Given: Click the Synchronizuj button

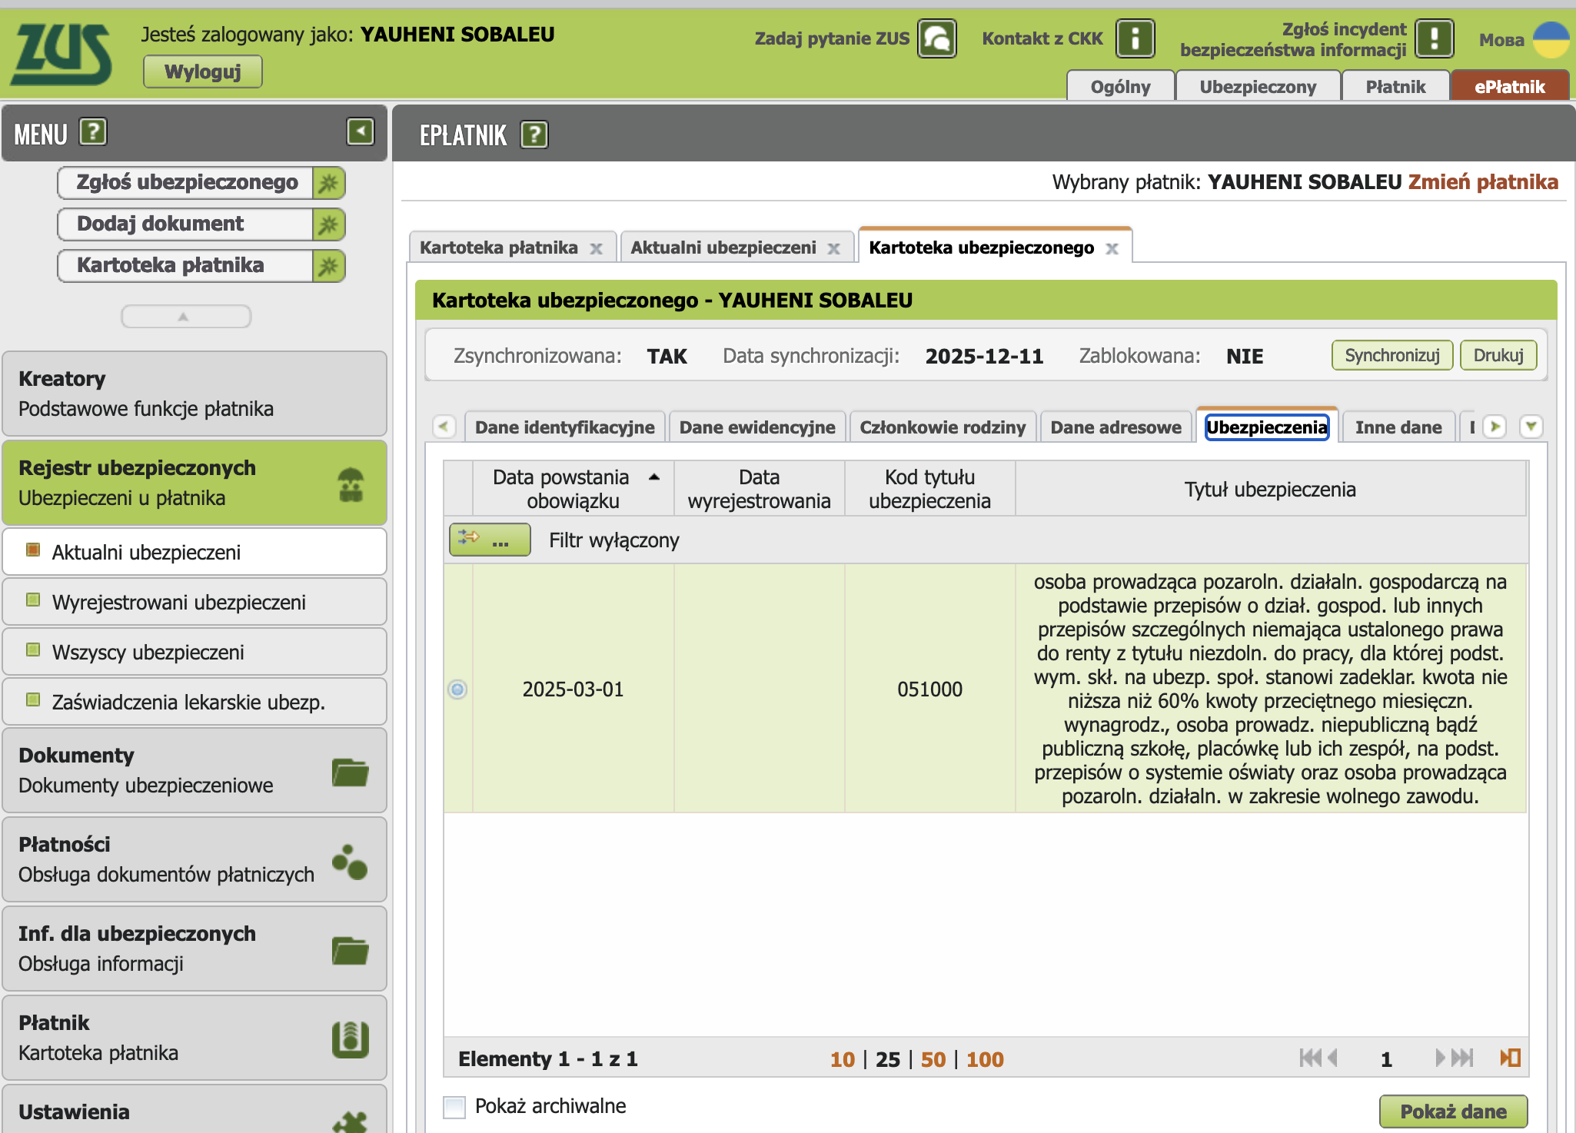Looking at the screenshot, I should pyautogui.click(x=1391, y=355).
